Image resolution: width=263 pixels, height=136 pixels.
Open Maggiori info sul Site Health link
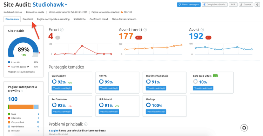[21, 72]
